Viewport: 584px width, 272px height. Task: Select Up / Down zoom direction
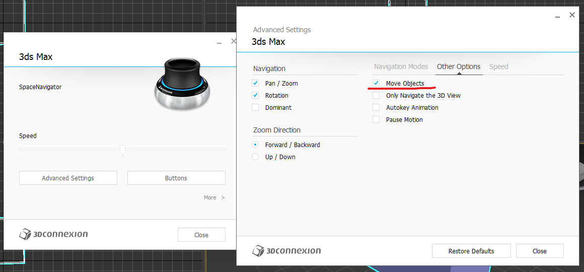point(255,157)
